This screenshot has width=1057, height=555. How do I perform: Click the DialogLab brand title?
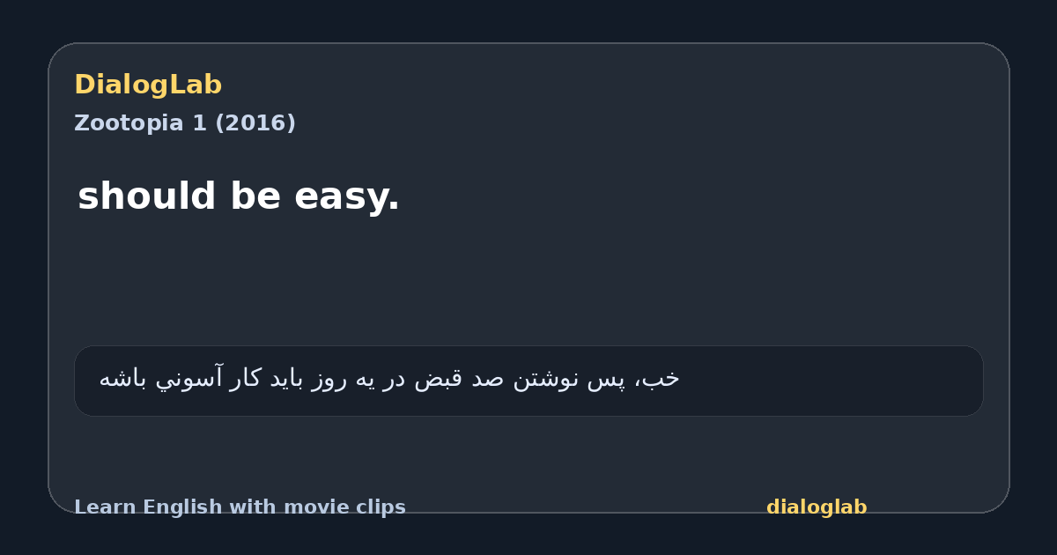(148, 85)
